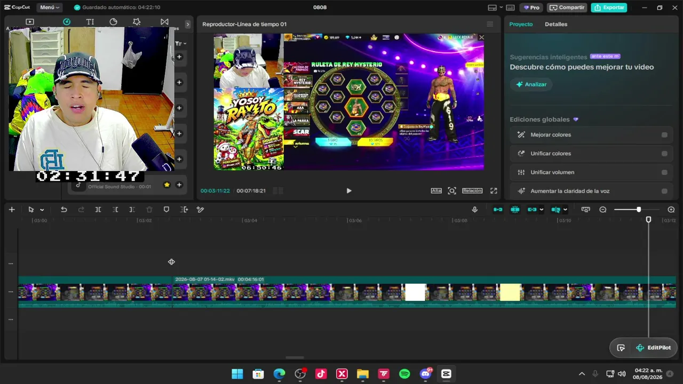
Task: Open the Relación aspect ratio selector
Action: point(472,190)
